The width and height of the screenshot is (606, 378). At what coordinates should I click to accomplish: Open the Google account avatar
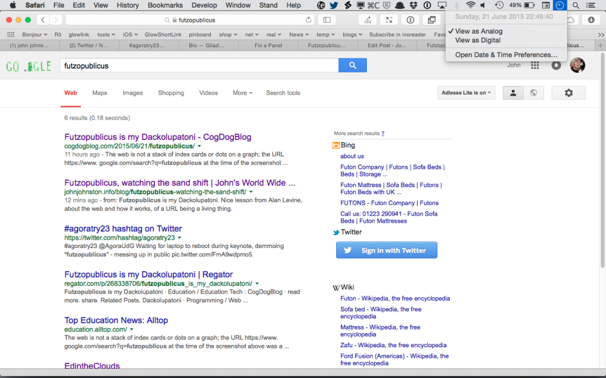pyautogui.click(x=578, y=65)
